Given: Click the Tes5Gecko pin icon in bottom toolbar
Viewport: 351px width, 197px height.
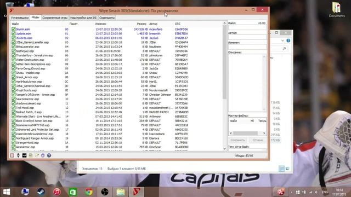Looking at the screenshot, I should coord(18,155).
